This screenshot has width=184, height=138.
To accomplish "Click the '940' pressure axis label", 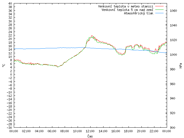I will (x=172, y=98).
